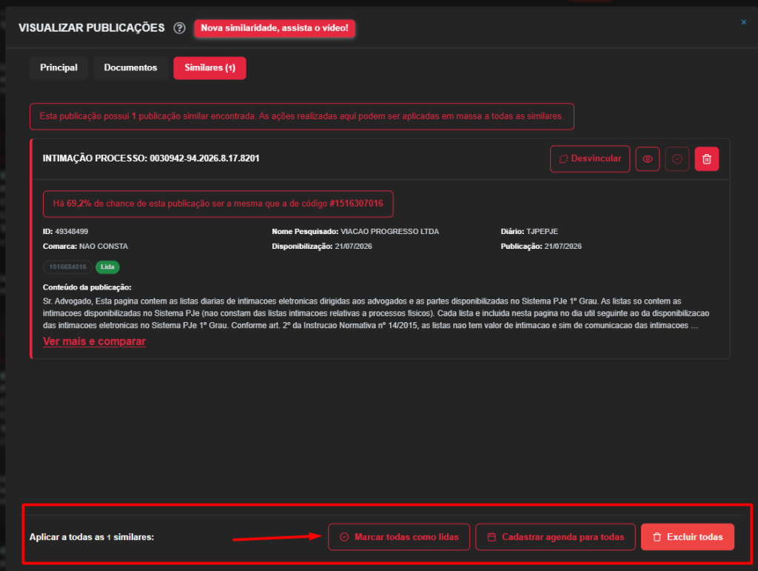Viewport: 758px width, 571px height.
Task: Click the ID: 49348499 text
Action: [65, 232]
